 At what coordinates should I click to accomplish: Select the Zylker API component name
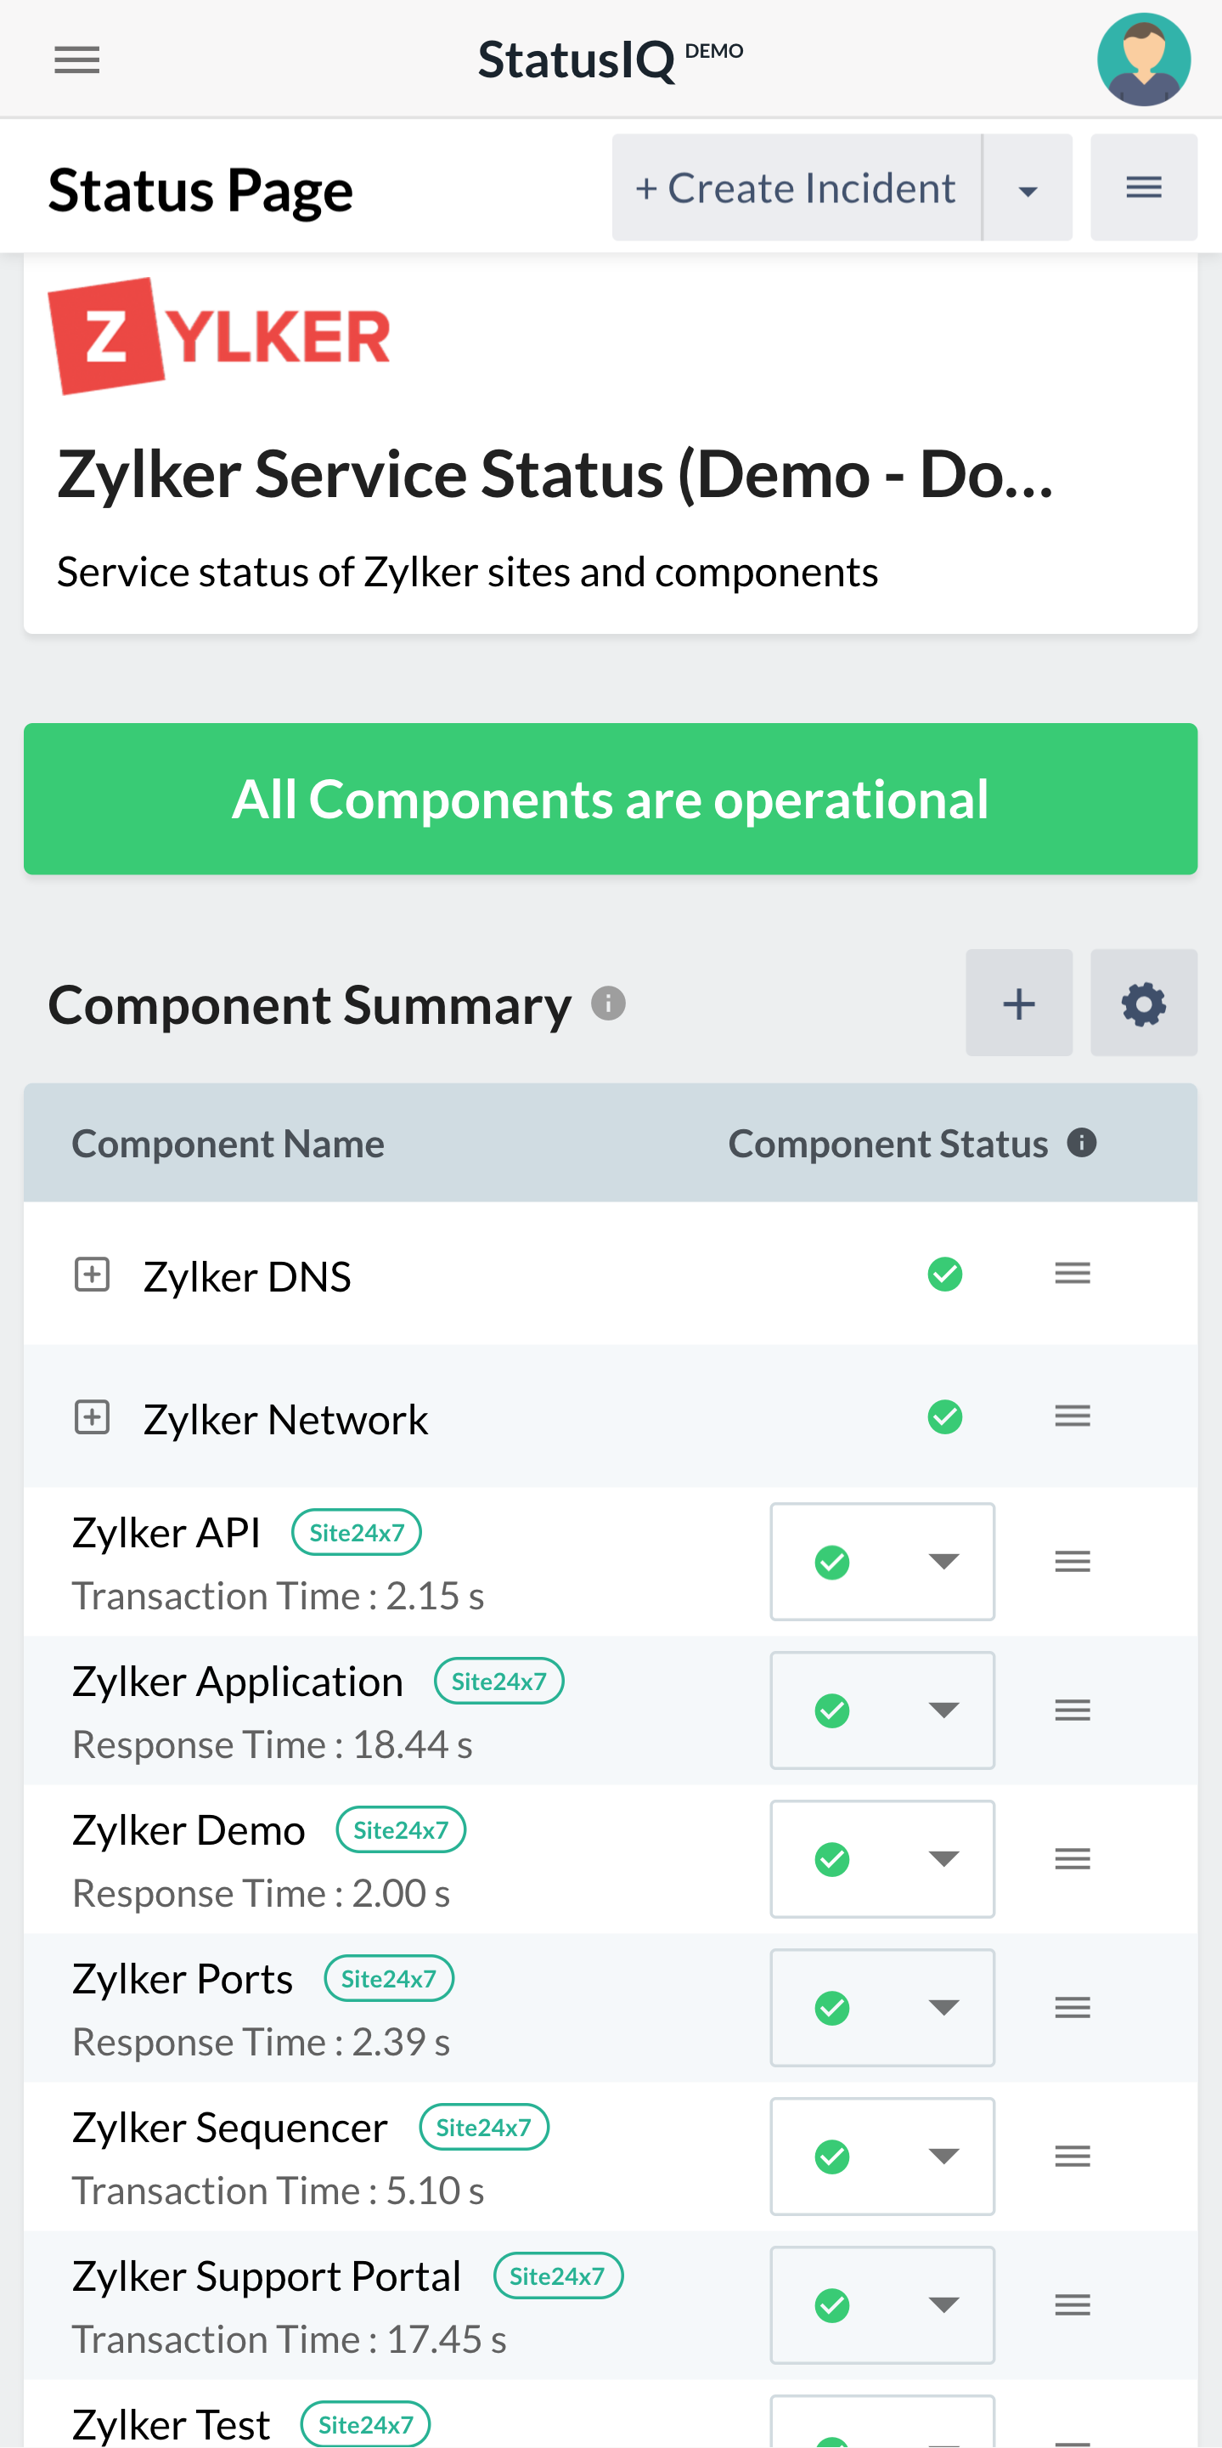[x=166, y=1532]
